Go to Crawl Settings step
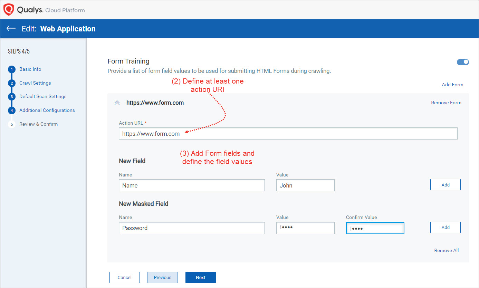Image resolution: width=479 pixels, height=288 pixels. pos(35,83)
